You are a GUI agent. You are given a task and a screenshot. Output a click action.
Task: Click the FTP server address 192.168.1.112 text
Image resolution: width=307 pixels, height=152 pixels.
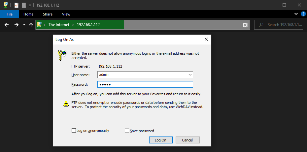click(x=110, y=66)
